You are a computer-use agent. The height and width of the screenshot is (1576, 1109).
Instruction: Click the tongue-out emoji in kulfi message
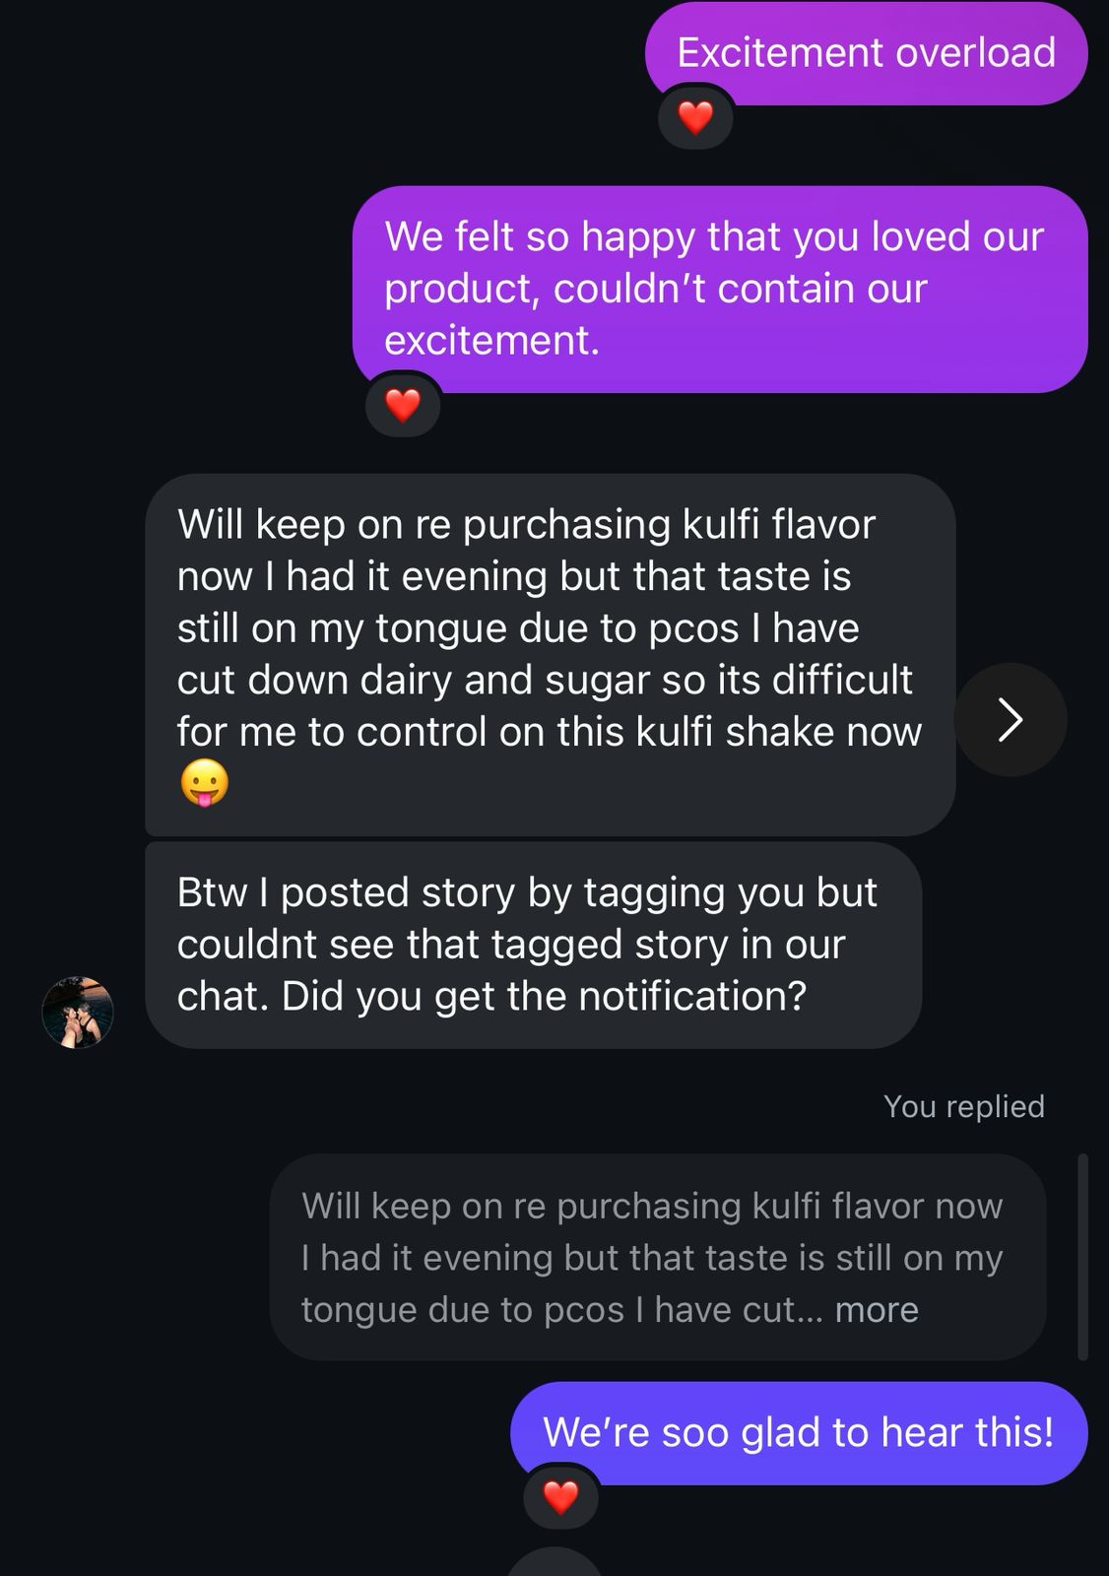pos(204,784)
